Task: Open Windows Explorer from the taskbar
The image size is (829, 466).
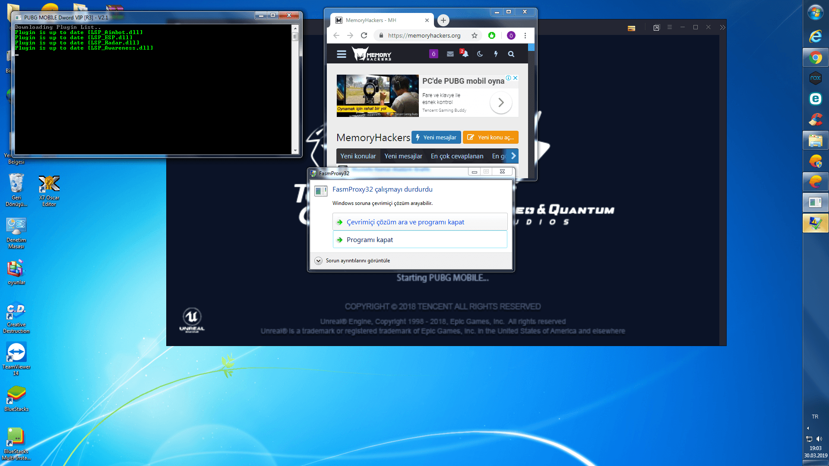Action: click(x=816, y=140)
